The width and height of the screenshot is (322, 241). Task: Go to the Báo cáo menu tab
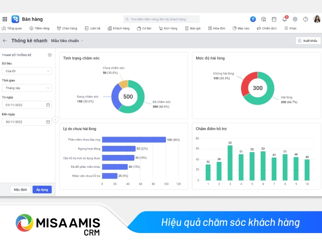[241, 28]
